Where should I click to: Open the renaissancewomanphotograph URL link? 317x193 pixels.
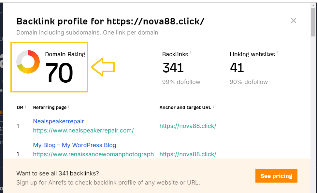click(x=94, y=154)
